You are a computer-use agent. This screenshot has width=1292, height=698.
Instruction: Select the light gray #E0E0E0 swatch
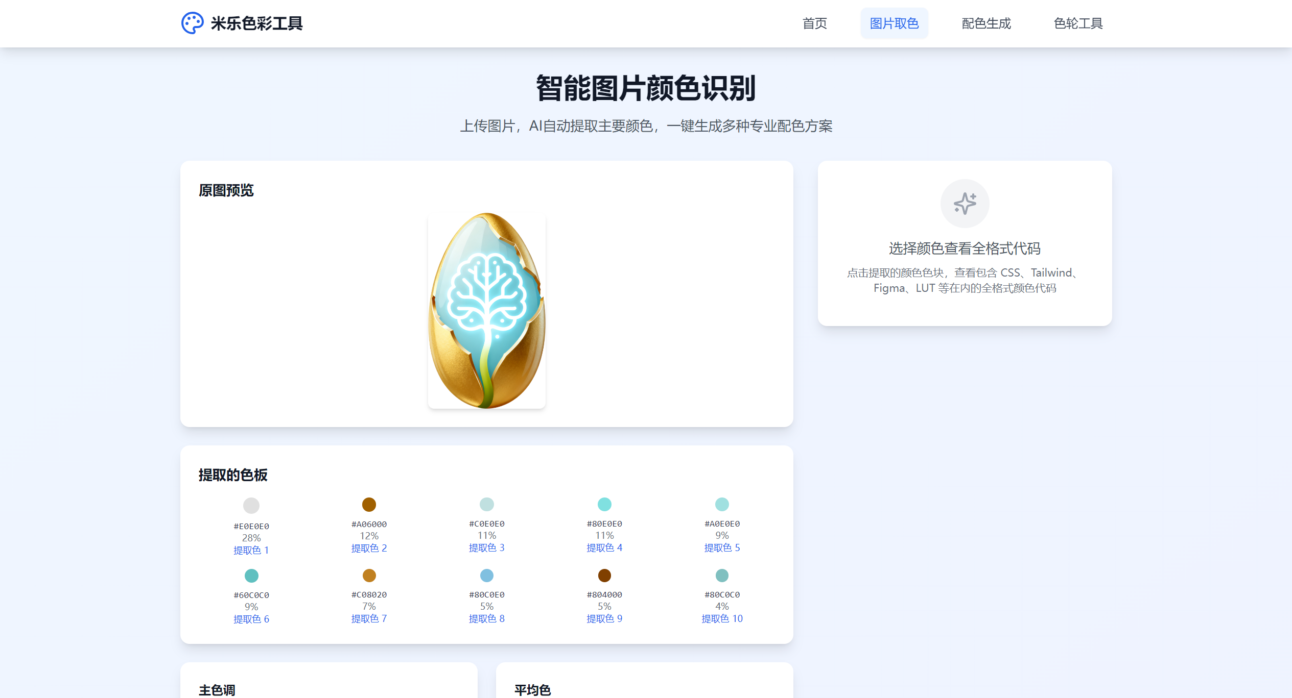251,506
